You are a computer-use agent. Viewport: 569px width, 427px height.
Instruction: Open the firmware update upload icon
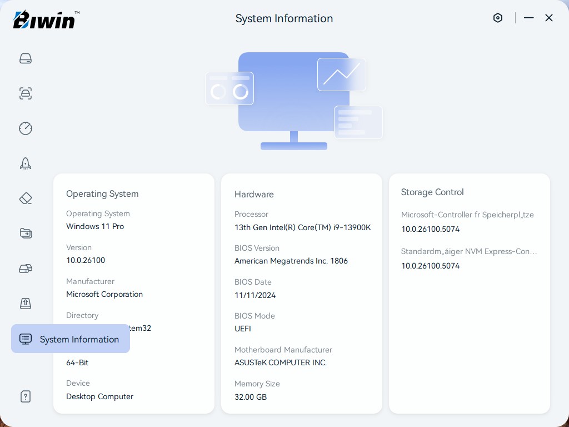click(x=26, y=304)
